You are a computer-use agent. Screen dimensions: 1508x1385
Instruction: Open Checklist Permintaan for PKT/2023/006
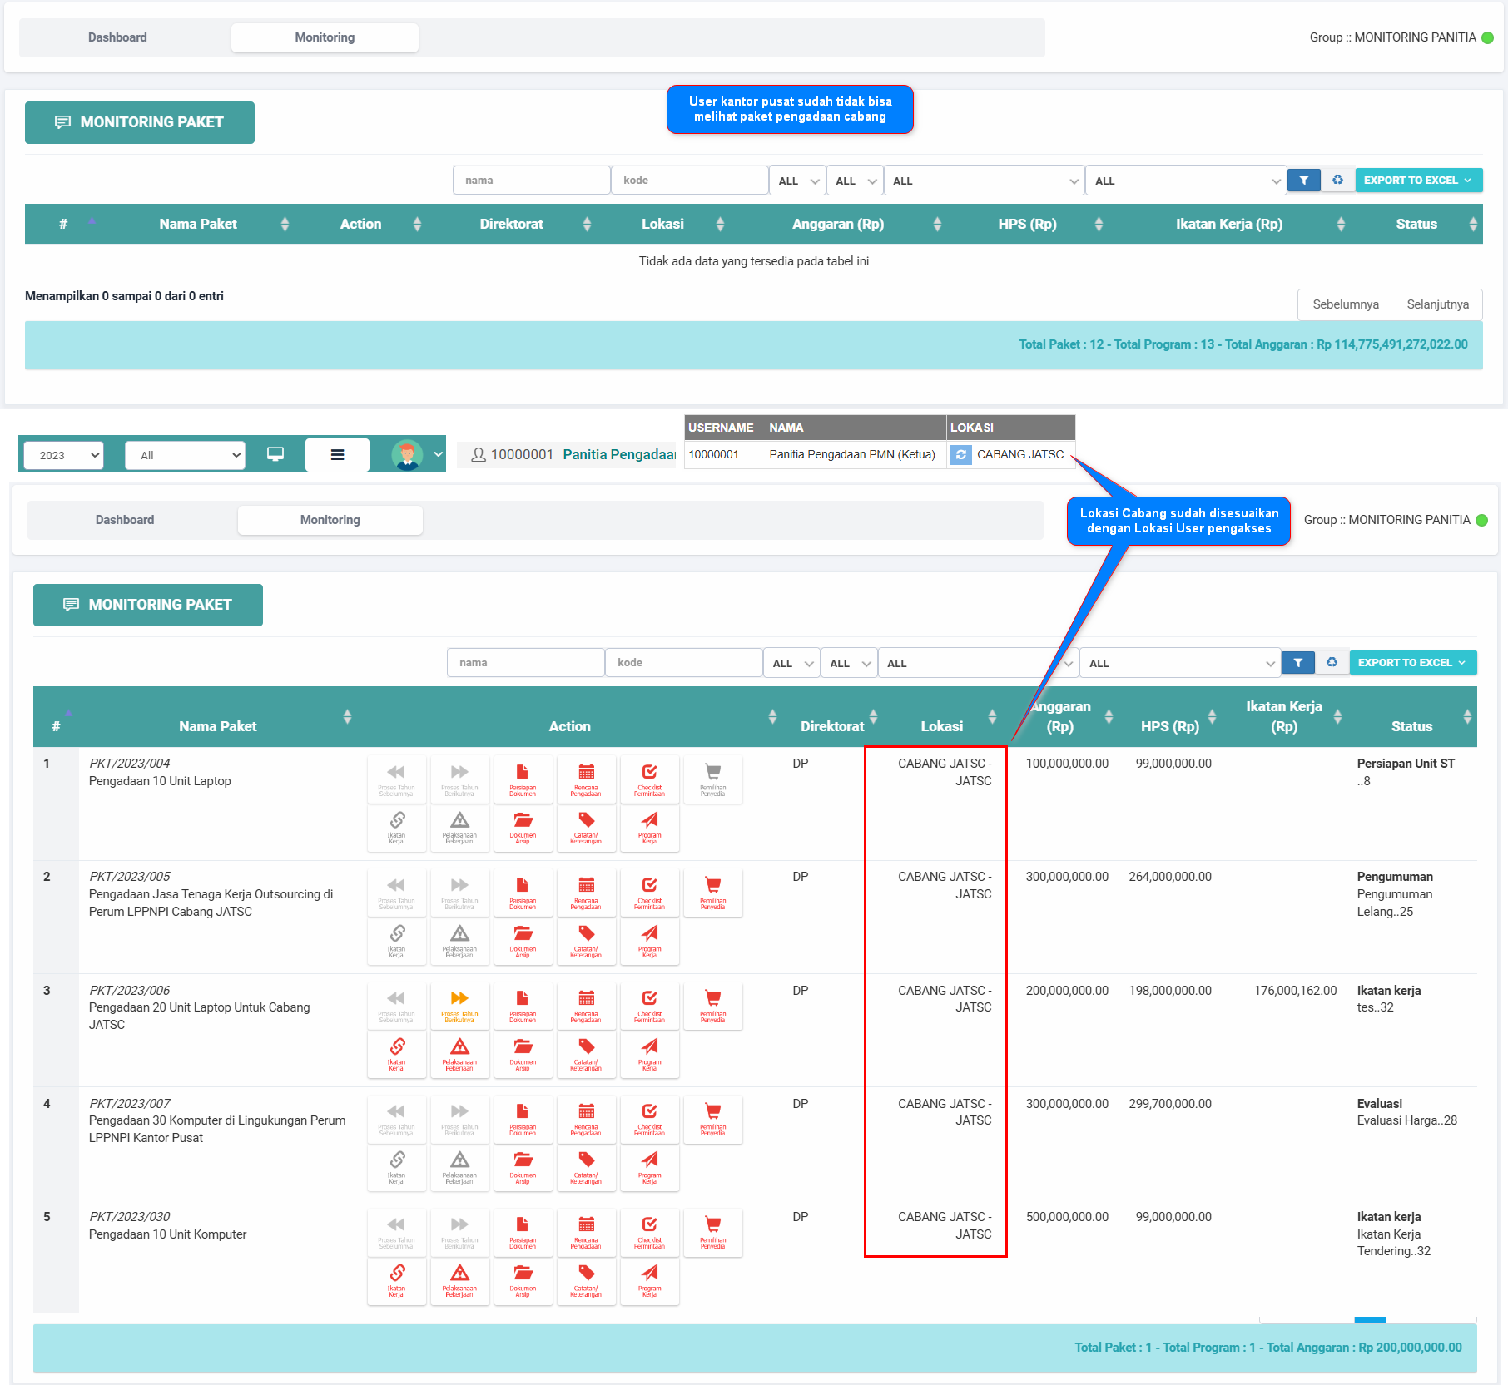pyautogui.click(x=649, y=1006)
